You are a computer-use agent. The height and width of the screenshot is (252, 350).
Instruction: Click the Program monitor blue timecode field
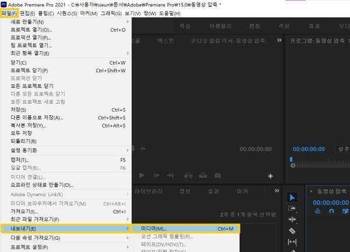point(309,149)
